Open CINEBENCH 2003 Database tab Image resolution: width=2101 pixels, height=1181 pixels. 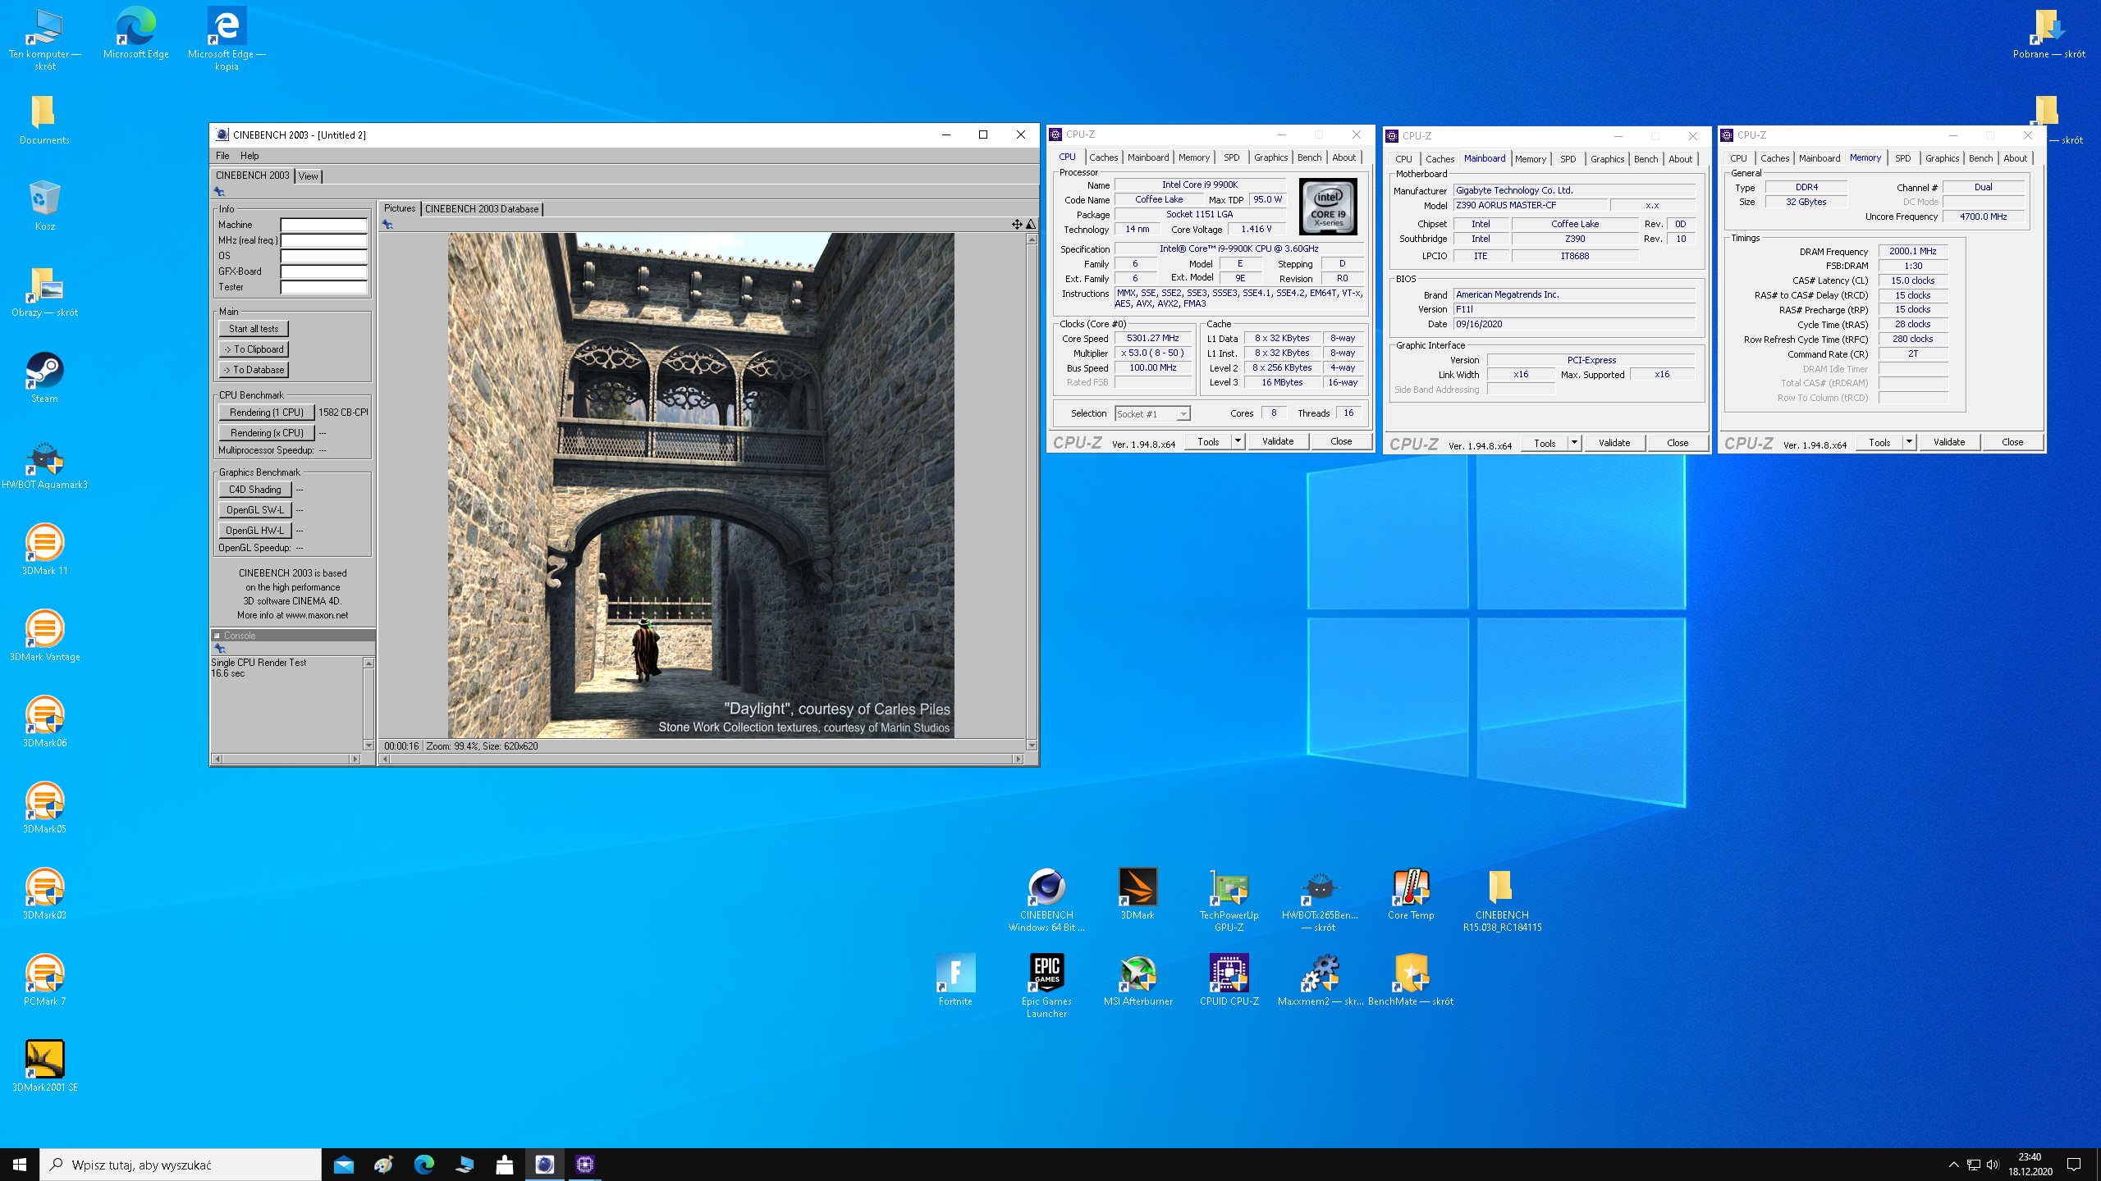pos(482,209)
